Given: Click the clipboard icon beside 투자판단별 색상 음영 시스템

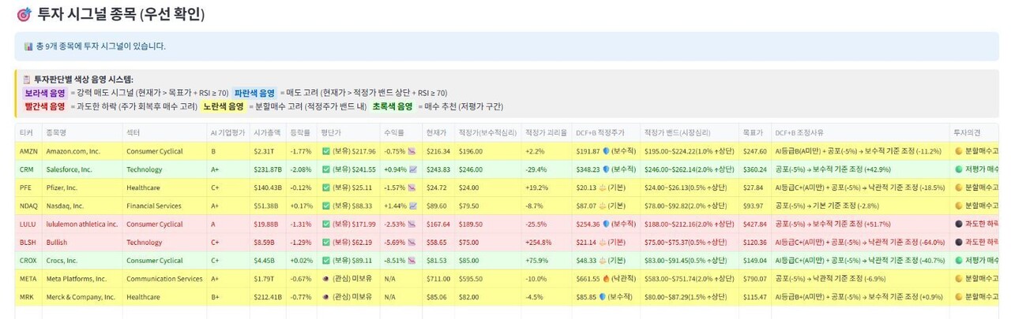Looking at the screenshot, I should [x=27, y=80].
